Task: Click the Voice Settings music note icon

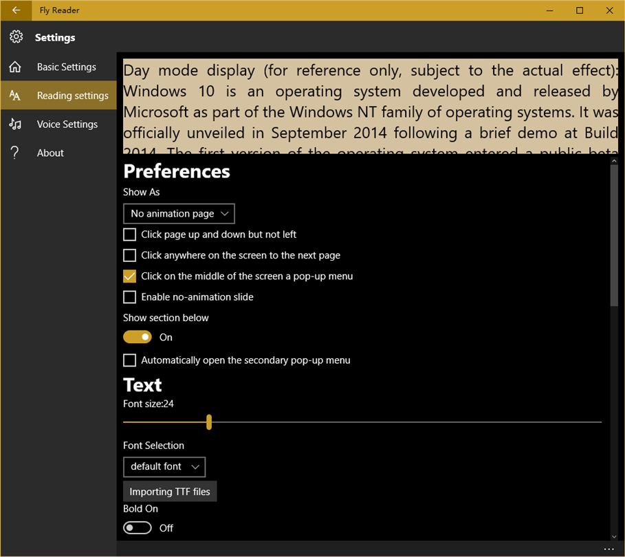Action: coord(15,124)
